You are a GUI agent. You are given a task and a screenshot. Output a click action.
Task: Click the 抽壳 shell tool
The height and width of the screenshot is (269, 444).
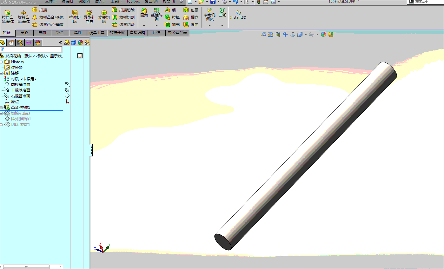coord(172,24)
